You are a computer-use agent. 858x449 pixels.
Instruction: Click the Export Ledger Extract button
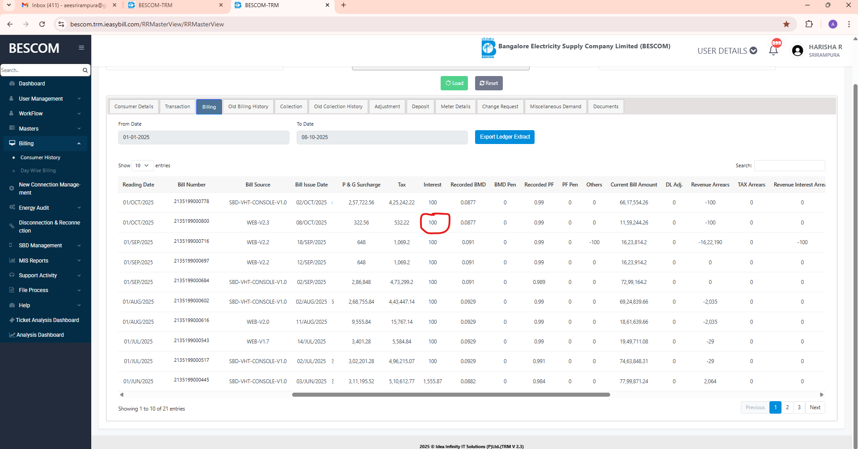click(x=505, y=137)
